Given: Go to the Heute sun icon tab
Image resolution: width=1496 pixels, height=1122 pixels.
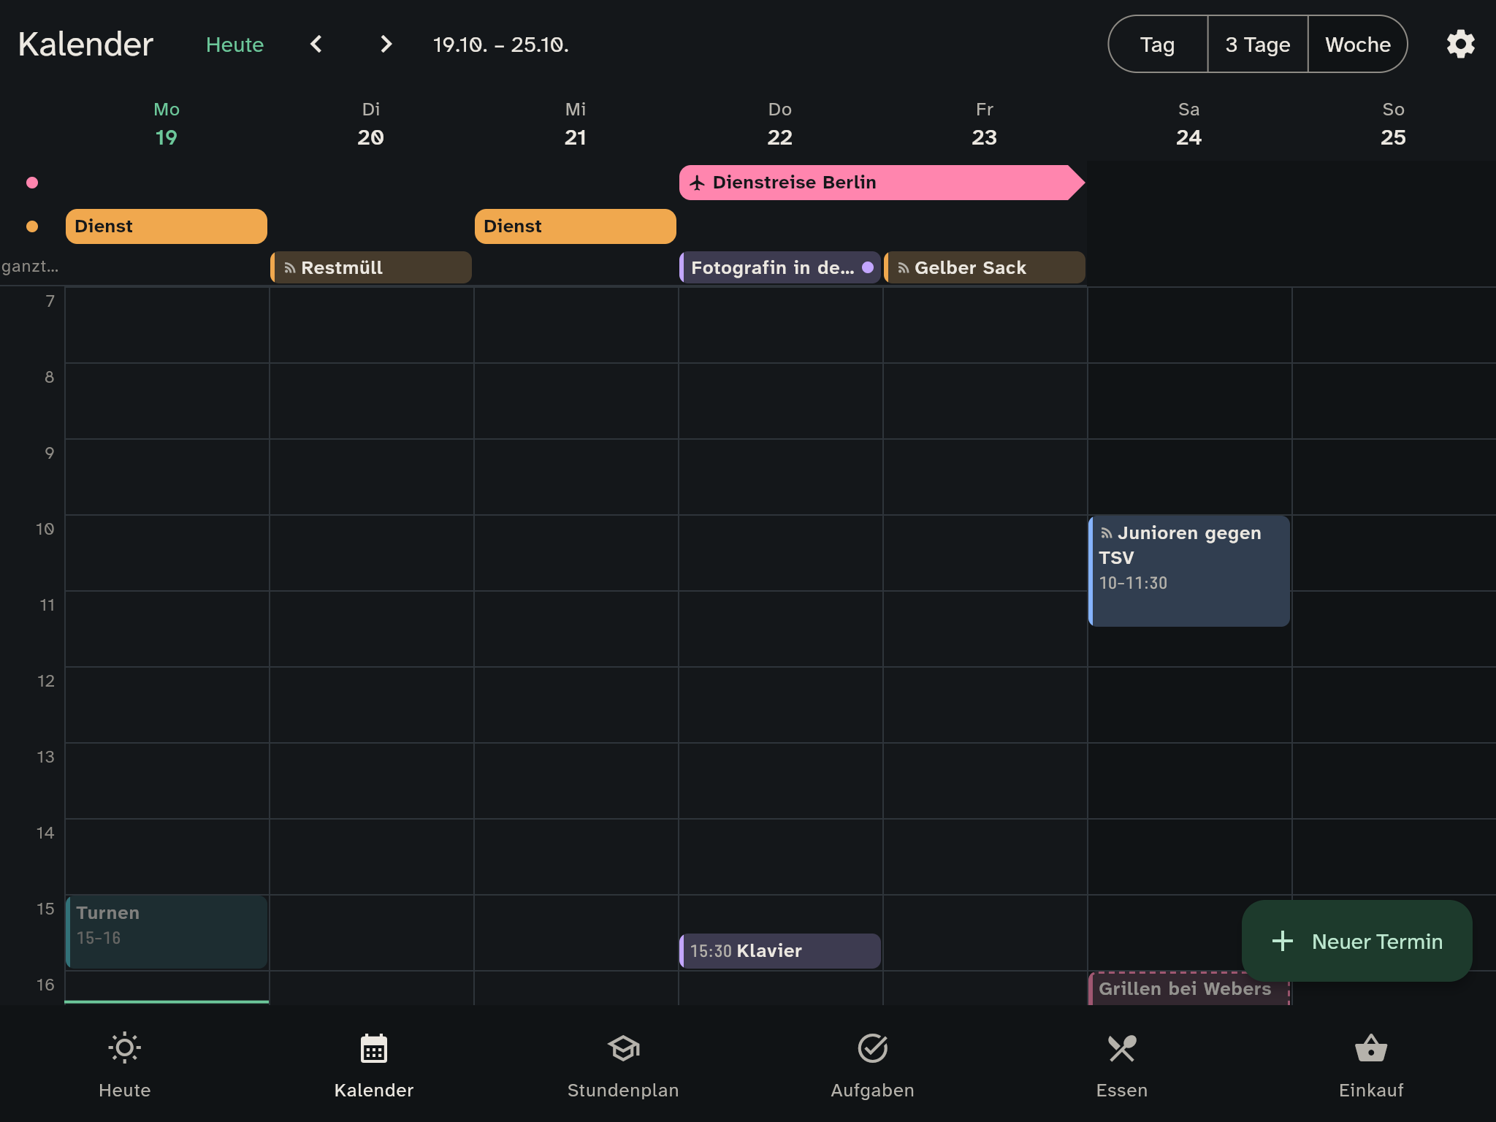Looking at the screenshot, I should click(124, 1048).
